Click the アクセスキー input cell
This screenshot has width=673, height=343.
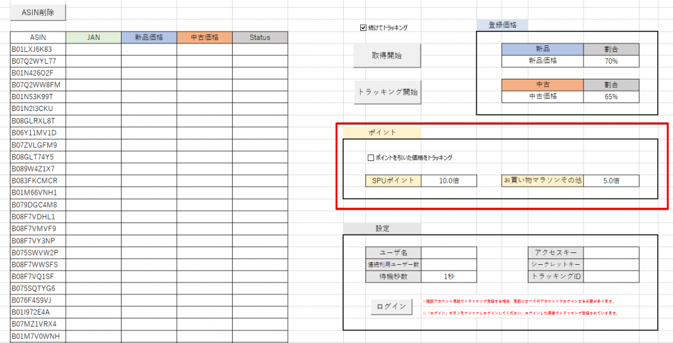click(611, 252)
